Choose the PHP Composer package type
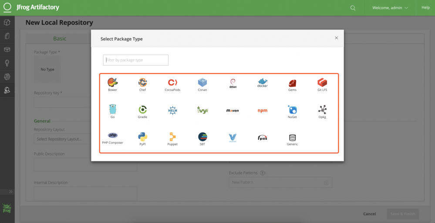435x223 pixels. [x=112, y=138]
